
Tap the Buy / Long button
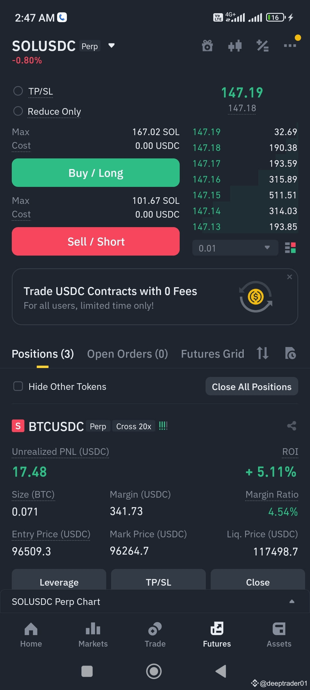96,173
